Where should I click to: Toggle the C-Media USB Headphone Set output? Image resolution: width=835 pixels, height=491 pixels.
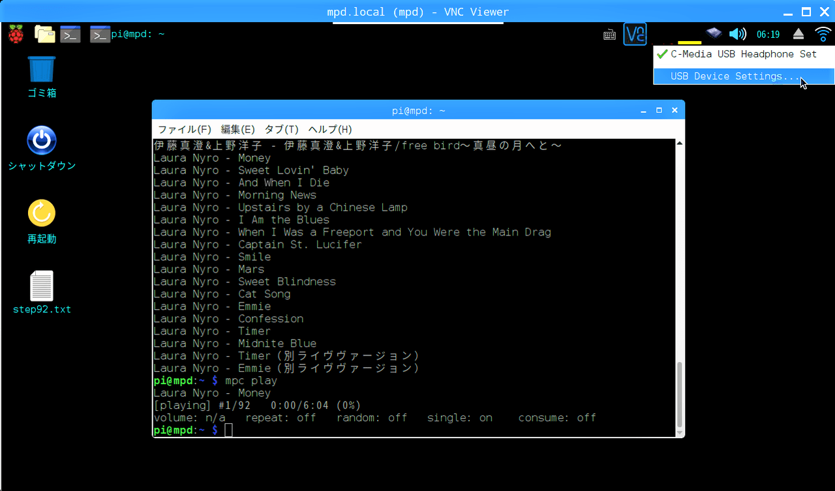click(x=743, y=54)
